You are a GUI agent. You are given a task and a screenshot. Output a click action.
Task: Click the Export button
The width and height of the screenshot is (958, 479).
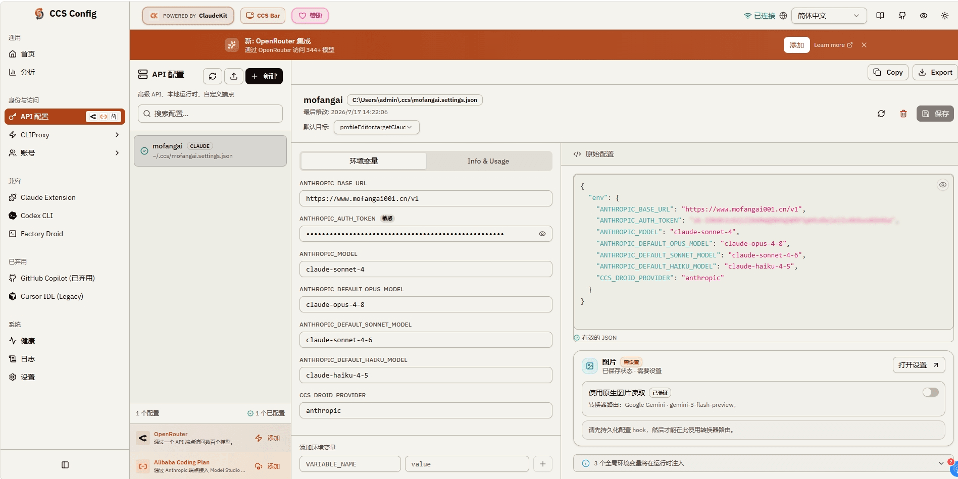[935, 72]
